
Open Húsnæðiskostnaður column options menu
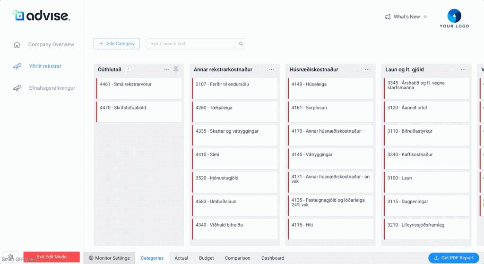[x=367, y=69]
